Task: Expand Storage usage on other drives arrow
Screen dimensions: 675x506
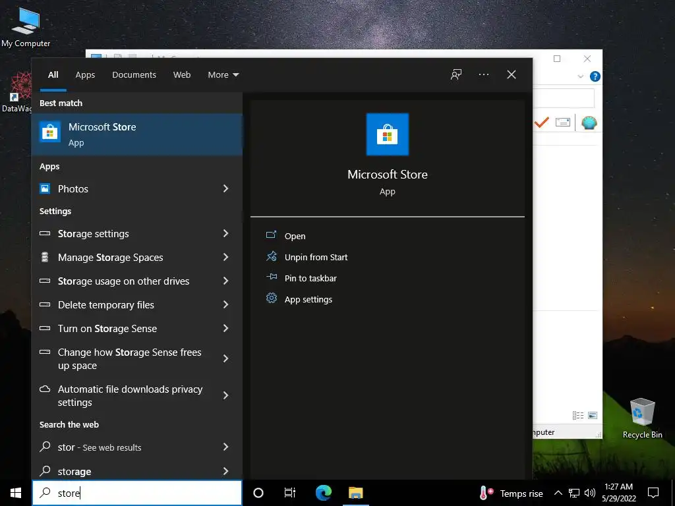Action: [x=225, y=281]
